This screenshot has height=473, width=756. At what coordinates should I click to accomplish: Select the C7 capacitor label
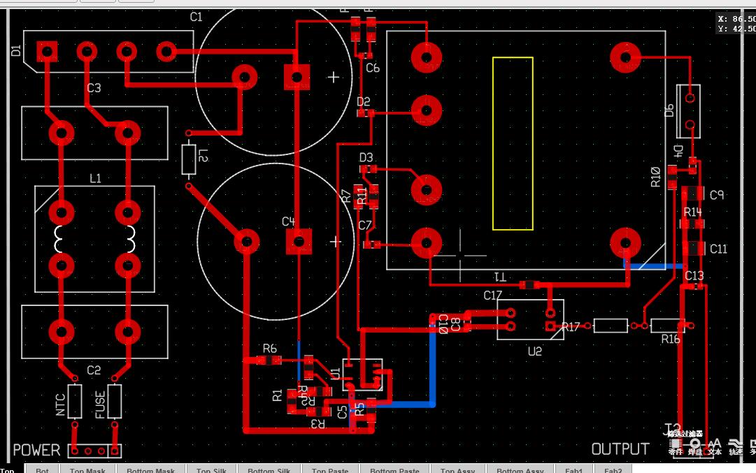pos(365,225)
